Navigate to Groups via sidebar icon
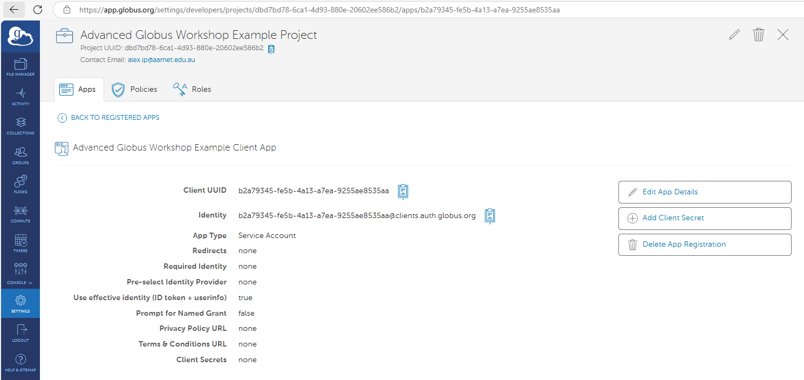The width and height of the screenshot is (804, 380). pos(20,154)
